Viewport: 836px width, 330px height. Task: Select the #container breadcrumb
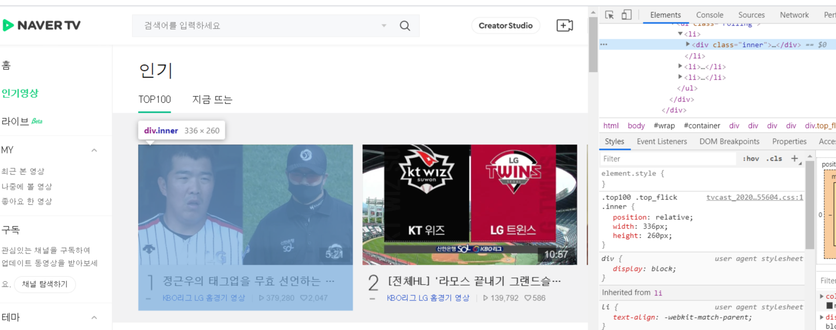pos(702,125)
